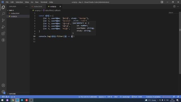This screenshot has width=181, height=102.
Task: Open Explorer views and more actions ellipsis
Action: click(26, 7)
